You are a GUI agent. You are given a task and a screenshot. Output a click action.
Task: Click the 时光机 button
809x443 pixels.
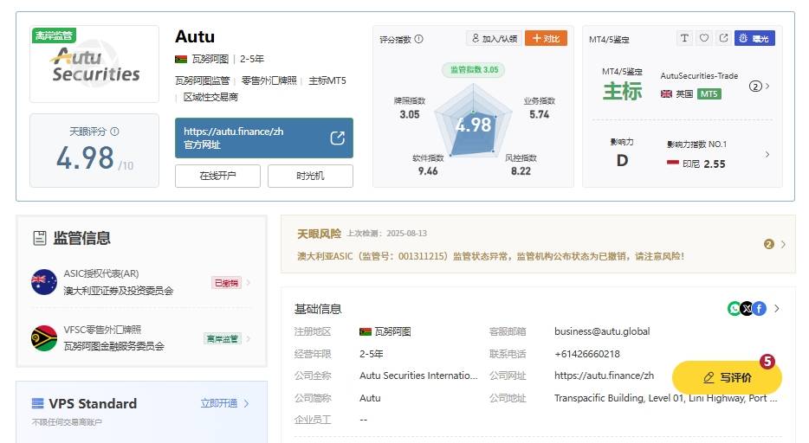click(310, 176)
